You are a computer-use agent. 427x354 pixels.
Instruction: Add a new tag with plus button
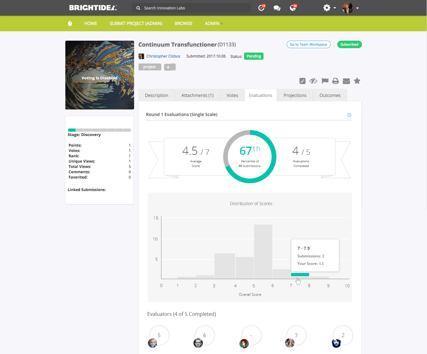point(170,67)
